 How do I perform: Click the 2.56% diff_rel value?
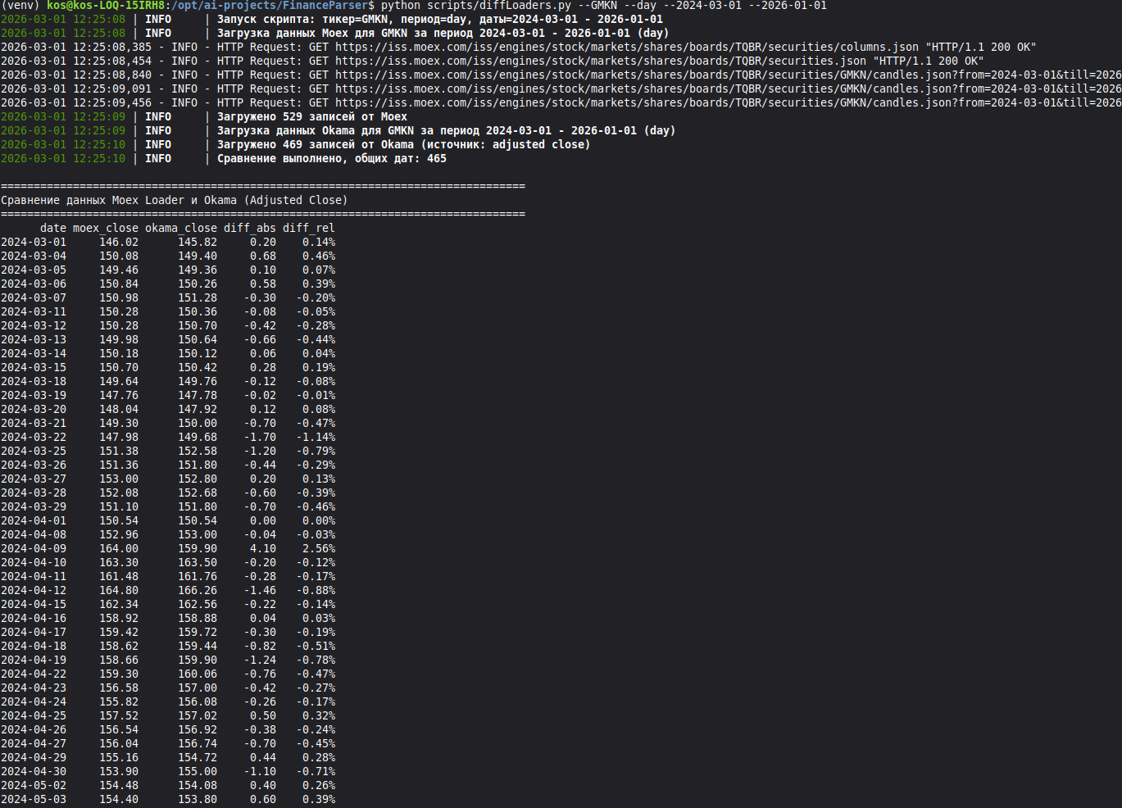(318, 548)
